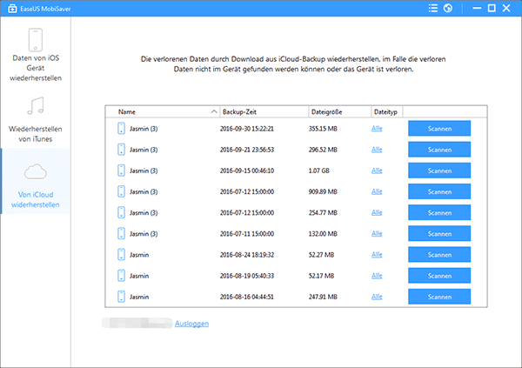522x368 pixels.
Task: Scan the backup from 2016-08-24 18:19:32
Action: point(439,254)
